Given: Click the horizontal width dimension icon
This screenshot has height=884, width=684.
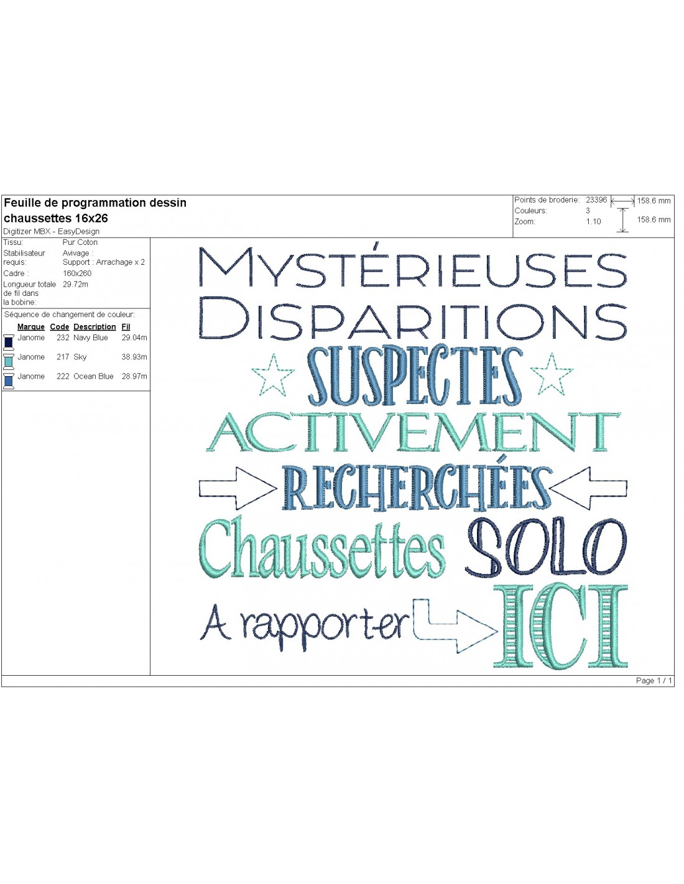Looking at the screenshot, I should click(x=622, y=201).
